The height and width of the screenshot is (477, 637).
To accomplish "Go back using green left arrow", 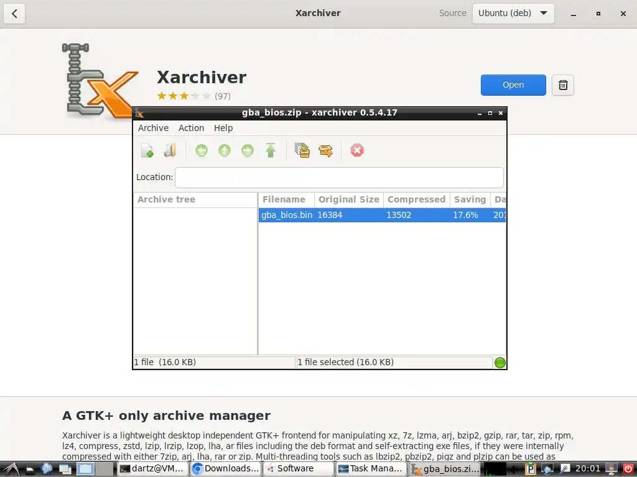I will (x=202, y=150).
